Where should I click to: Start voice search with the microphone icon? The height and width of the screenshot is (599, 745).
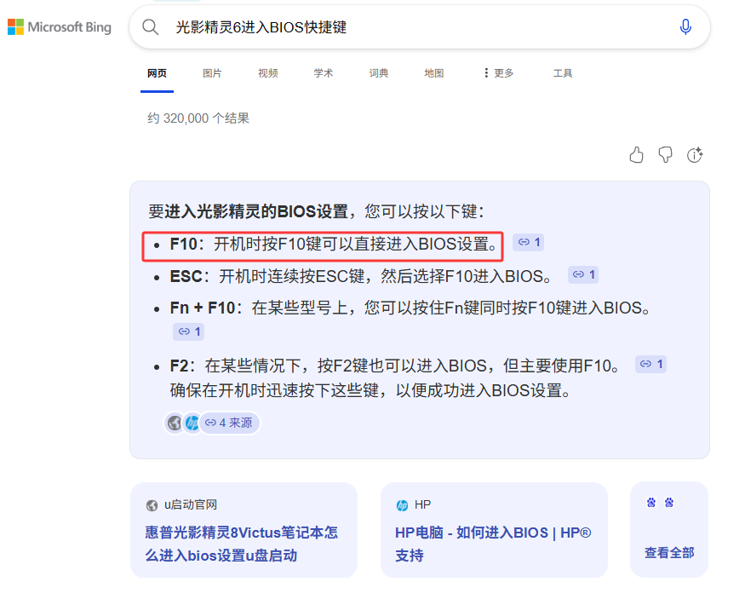point(685,27)
